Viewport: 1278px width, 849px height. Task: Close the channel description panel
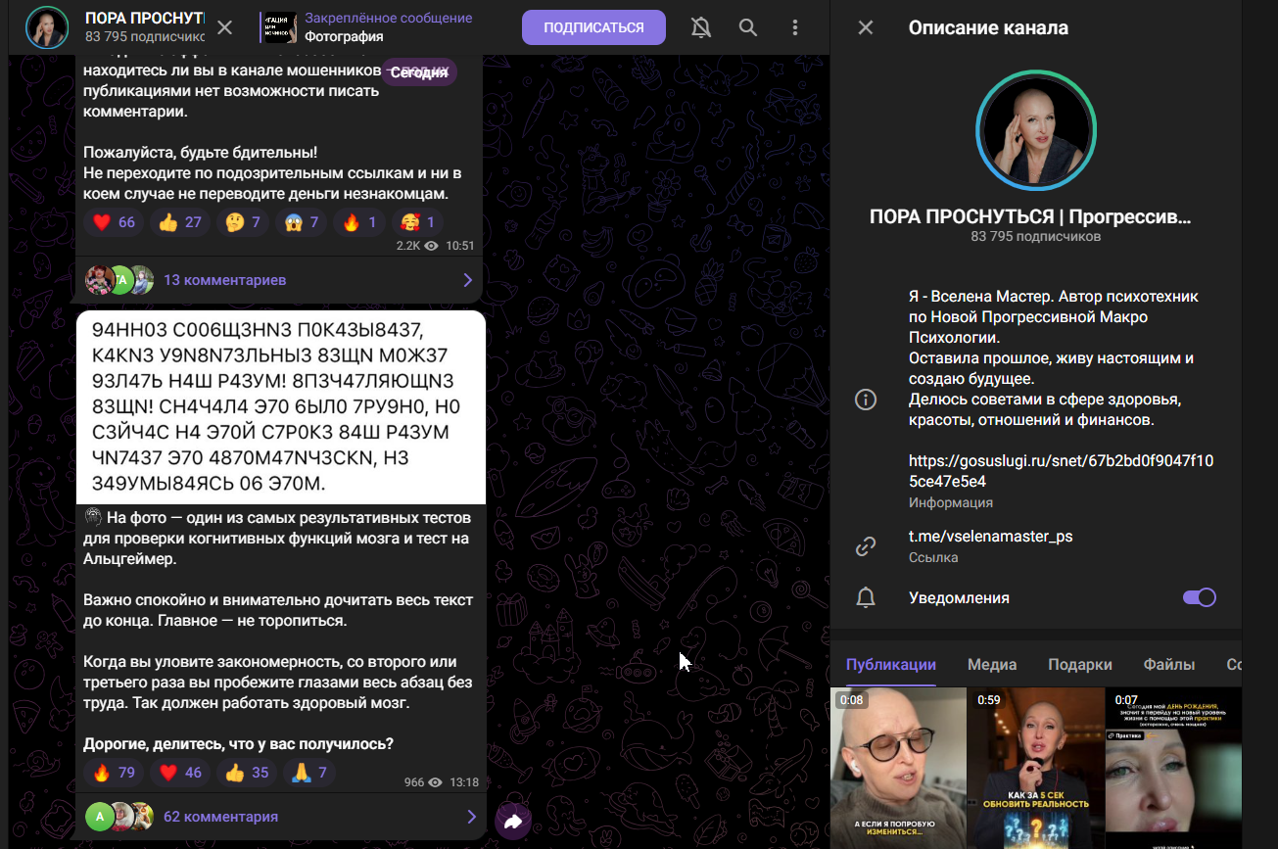866,27
